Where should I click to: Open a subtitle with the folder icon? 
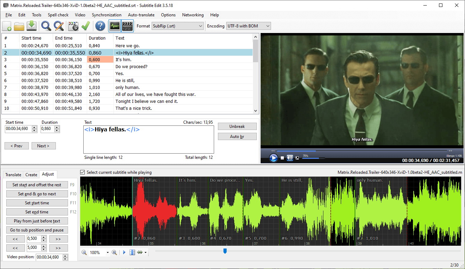click(x=19, y=26)
